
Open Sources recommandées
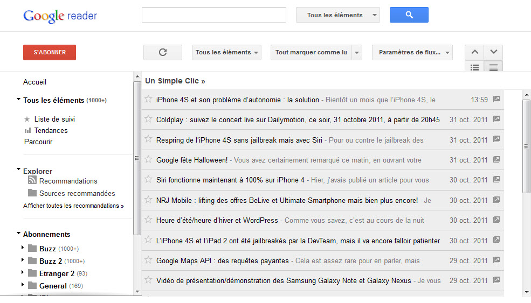pyautogui.click(x=77, y=193)
